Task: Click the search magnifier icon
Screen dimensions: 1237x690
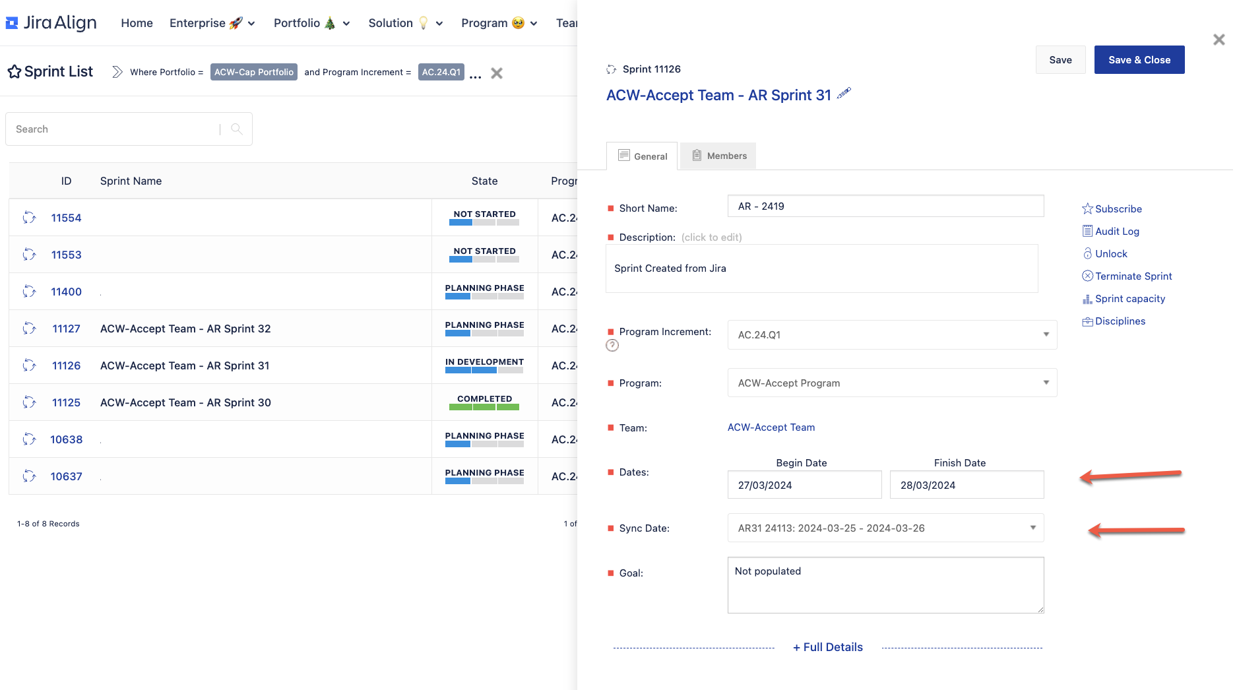Action: click(x=237, y=129)
